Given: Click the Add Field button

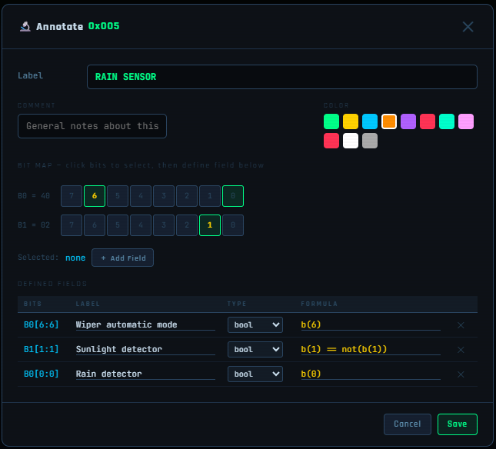Looking at the screenshot, I should tap(122, 258).
